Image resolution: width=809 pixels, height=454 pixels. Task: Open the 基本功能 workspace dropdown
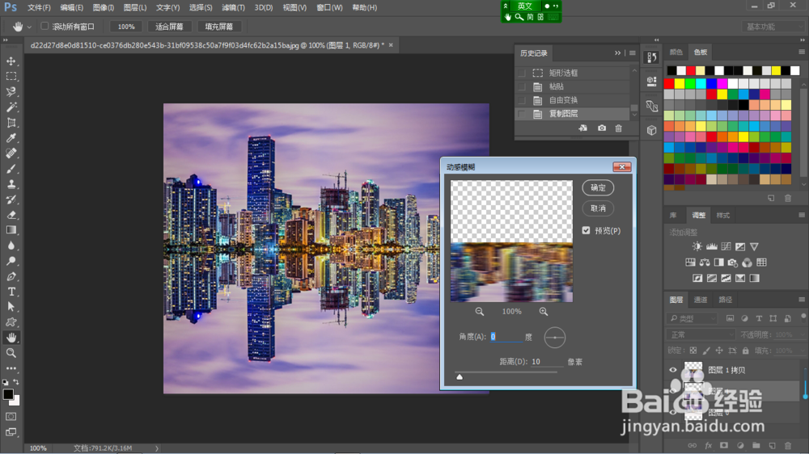coord(773,27)
